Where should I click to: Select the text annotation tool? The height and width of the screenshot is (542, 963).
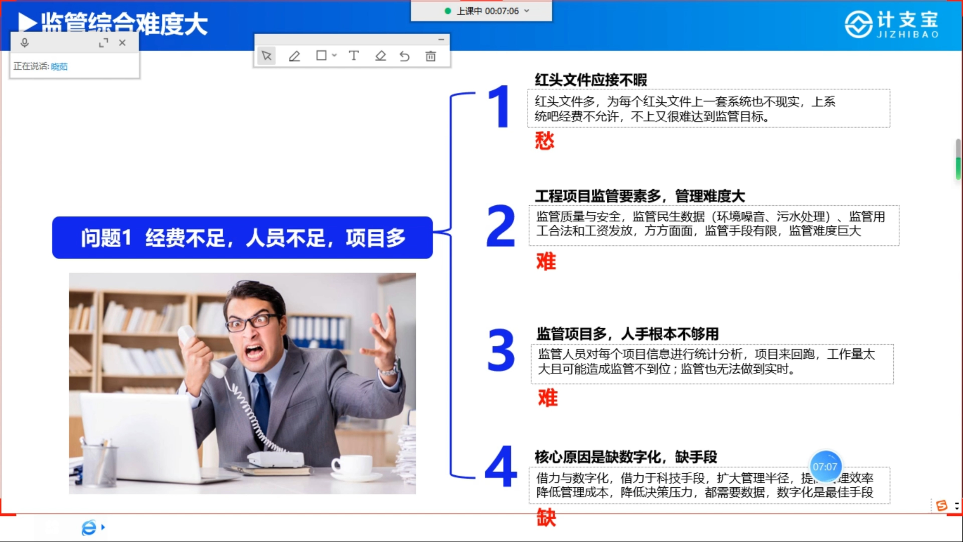coord(354,56)
